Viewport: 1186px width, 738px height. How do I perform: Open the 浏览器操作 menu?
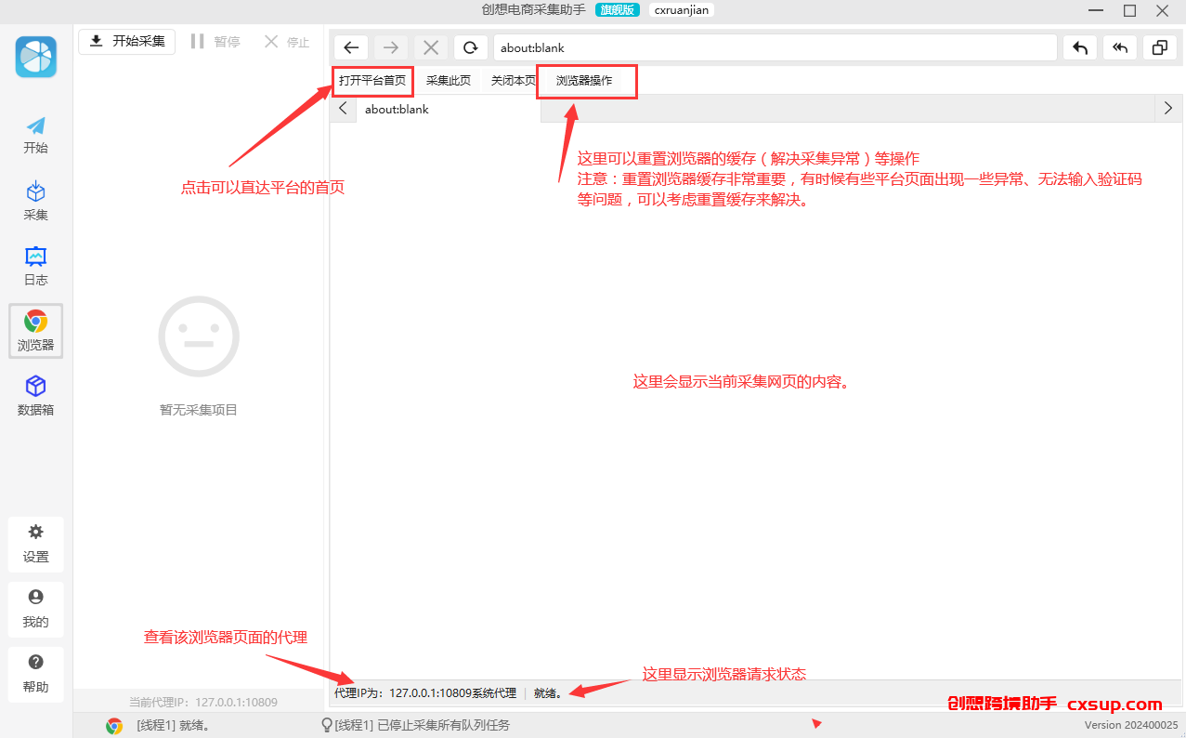click(x=584, y=81)
